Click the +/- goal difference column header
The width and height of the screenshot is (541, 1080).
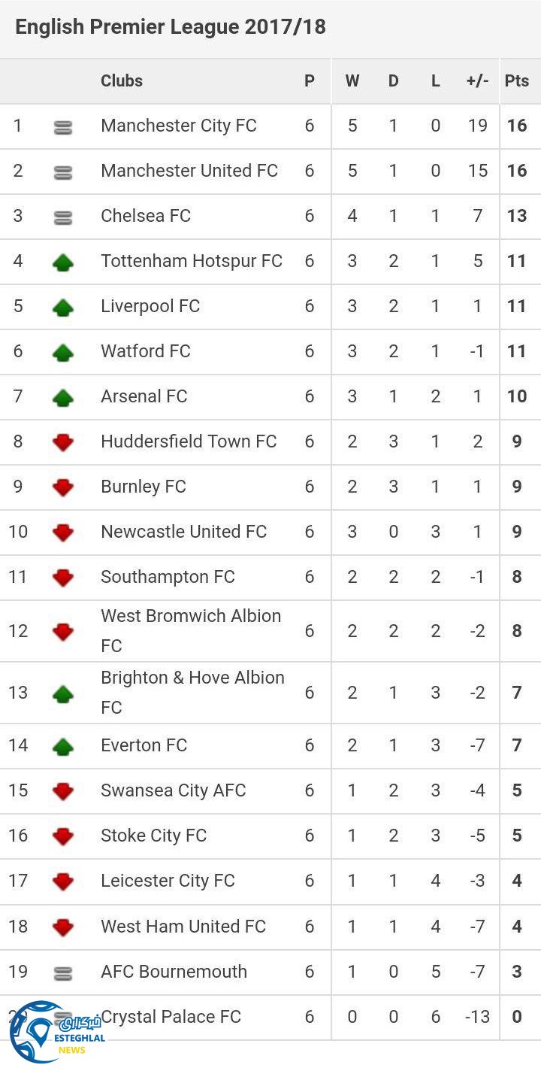pos(478,80)
